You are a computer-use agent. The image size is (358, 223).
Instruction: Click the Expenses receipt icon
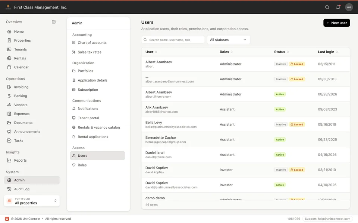point(9,114)
